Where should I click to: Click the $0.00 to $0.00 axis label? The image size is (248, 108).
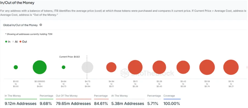click(x=16, y=84)
